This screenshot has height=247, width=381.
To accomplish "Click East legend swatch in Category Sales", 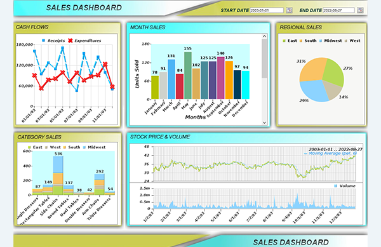I will [29, 147].
